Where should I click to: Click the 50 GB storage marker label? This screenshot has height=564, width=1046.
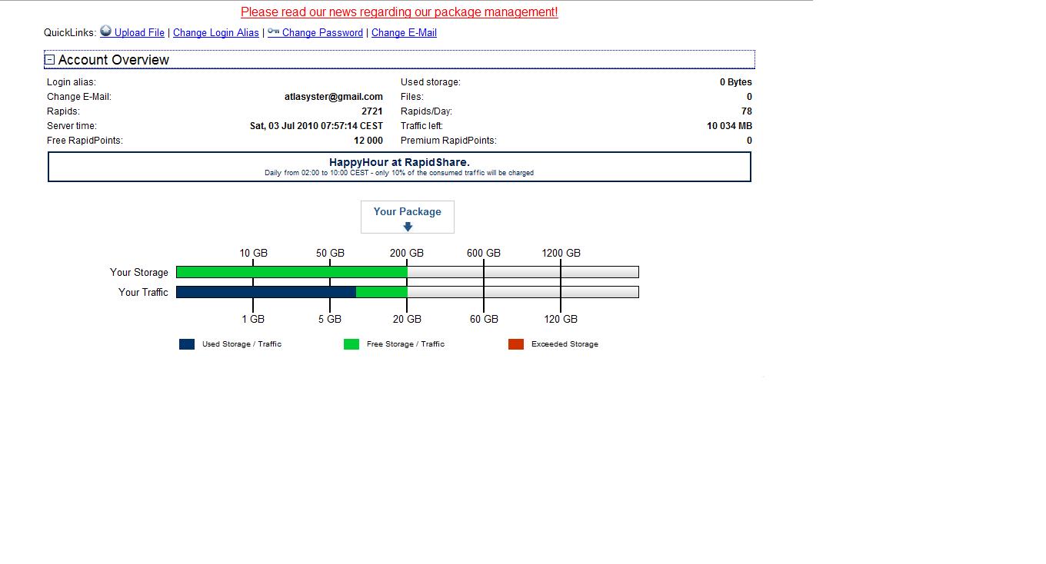[x=331, y=253]
